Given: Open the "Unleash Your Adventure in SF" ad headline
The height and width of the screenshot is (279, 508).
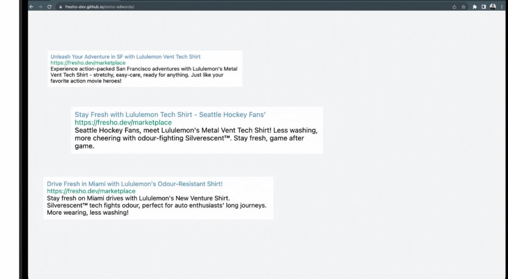Looking at the screenshot, I should tap(125, 57).
